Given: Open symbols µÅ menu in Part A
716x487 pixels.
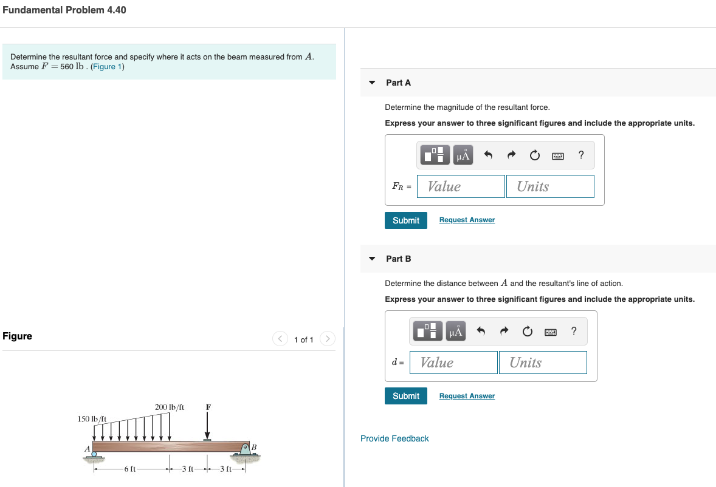Looking at the screenshot, I should point(463,155).
